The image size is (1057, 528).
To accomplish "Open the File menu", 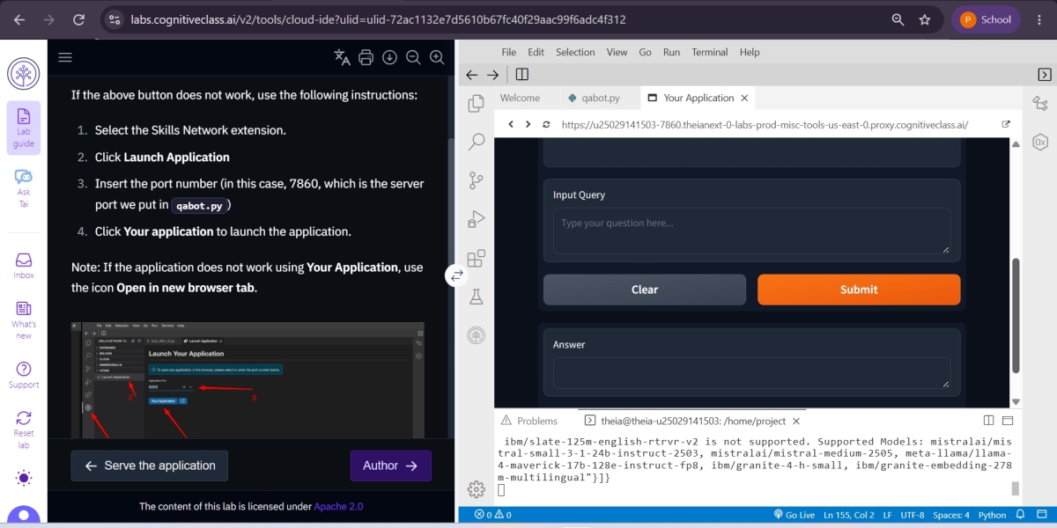I will coord(508,52).
